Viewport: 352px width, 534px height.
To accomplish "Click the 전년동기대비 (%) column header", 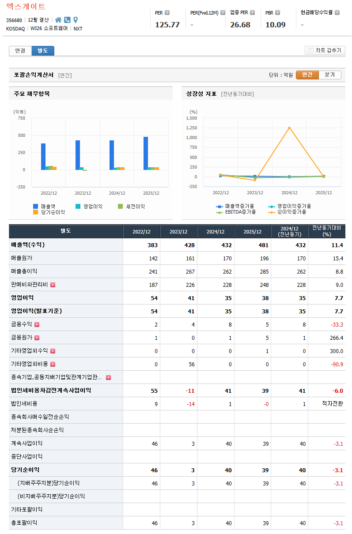I will (327, 231).
